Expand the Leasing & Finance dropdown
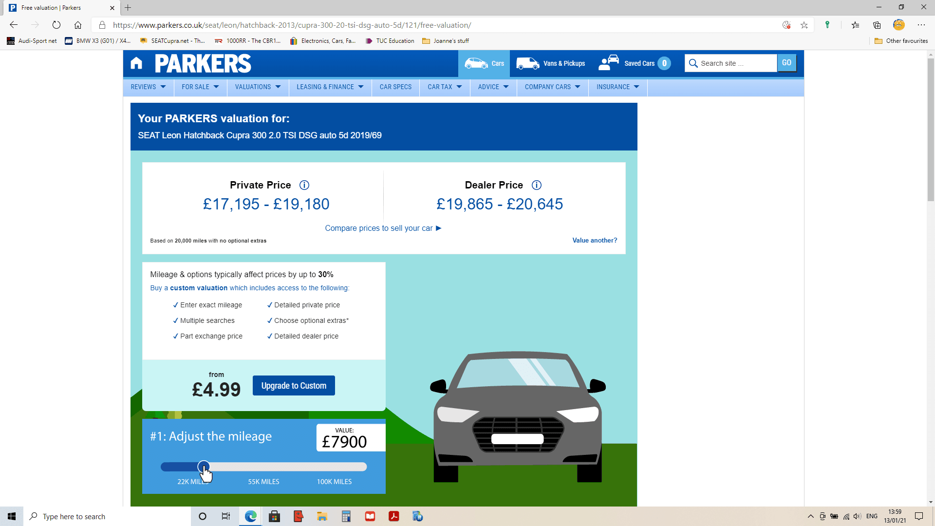This screenshot has height=526, width=935. pos(330,87)
